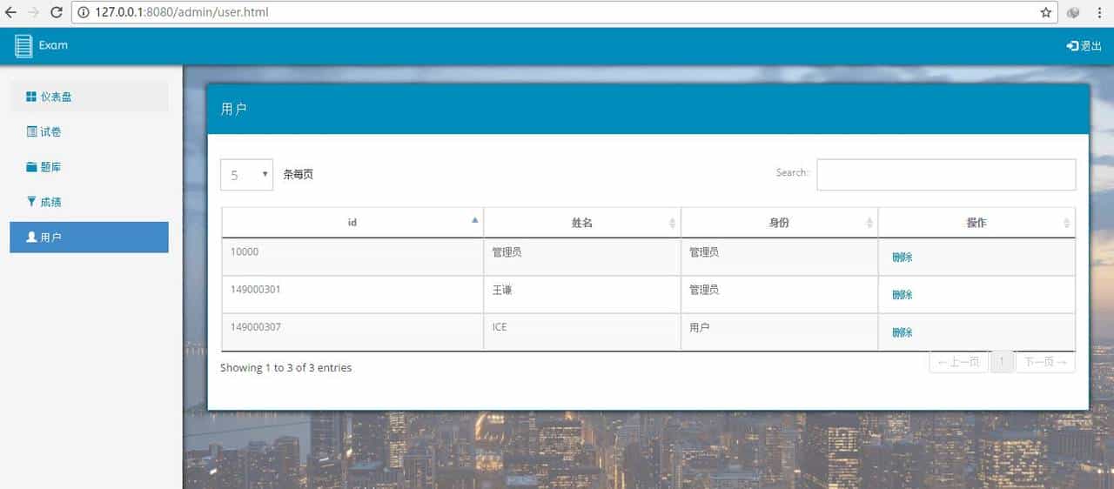The width and height of the screenshot is (1114, 489).
Task: Click the 身份 cell 用户 in ICE row
Action: [779, 332]
